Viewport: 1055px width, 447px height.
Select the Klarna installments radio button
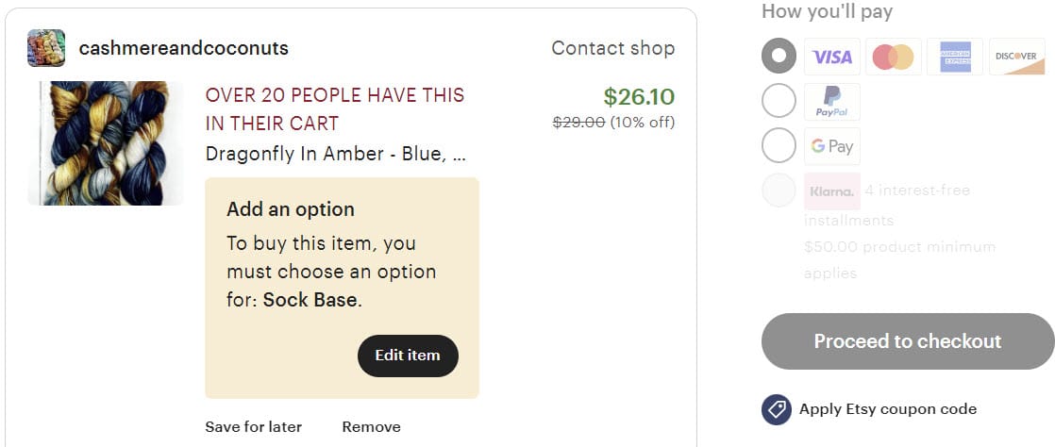click(x=779, y=190)
